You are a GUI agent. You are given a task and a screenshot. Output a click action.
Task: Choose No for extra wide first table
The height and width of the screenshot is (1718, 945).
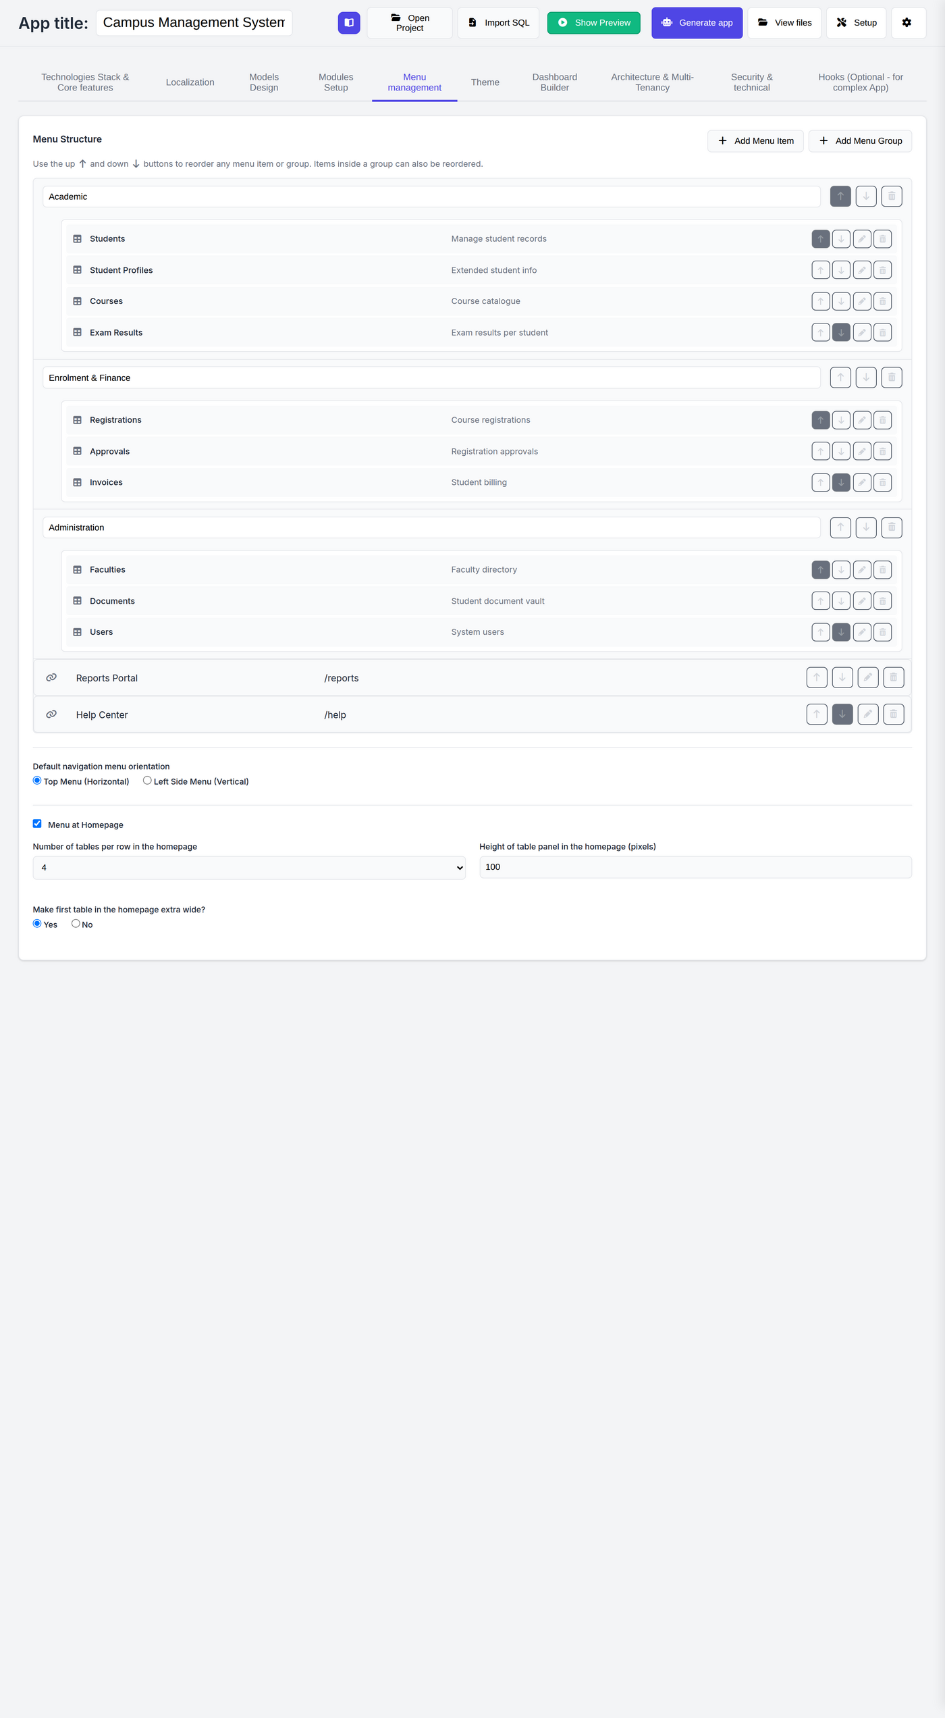tap(76, 924)
